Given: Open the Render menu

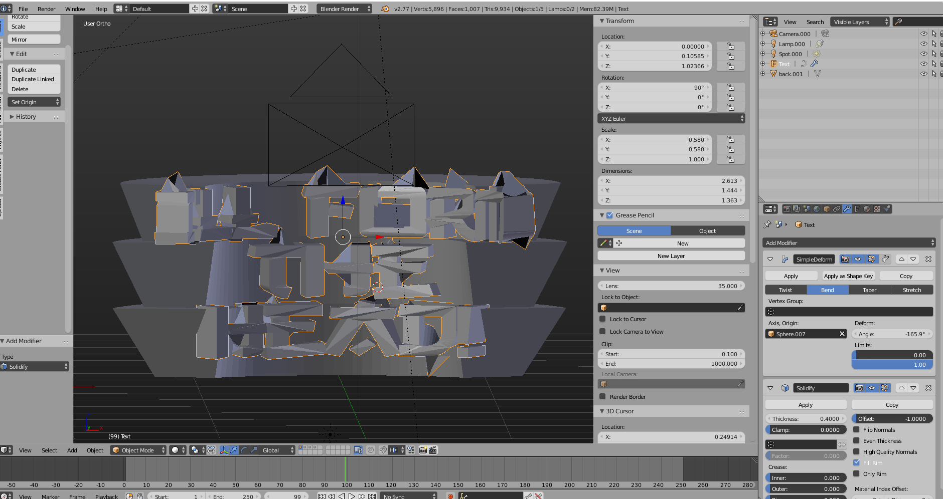Looking at the screenshot, I should coord(46,9).
